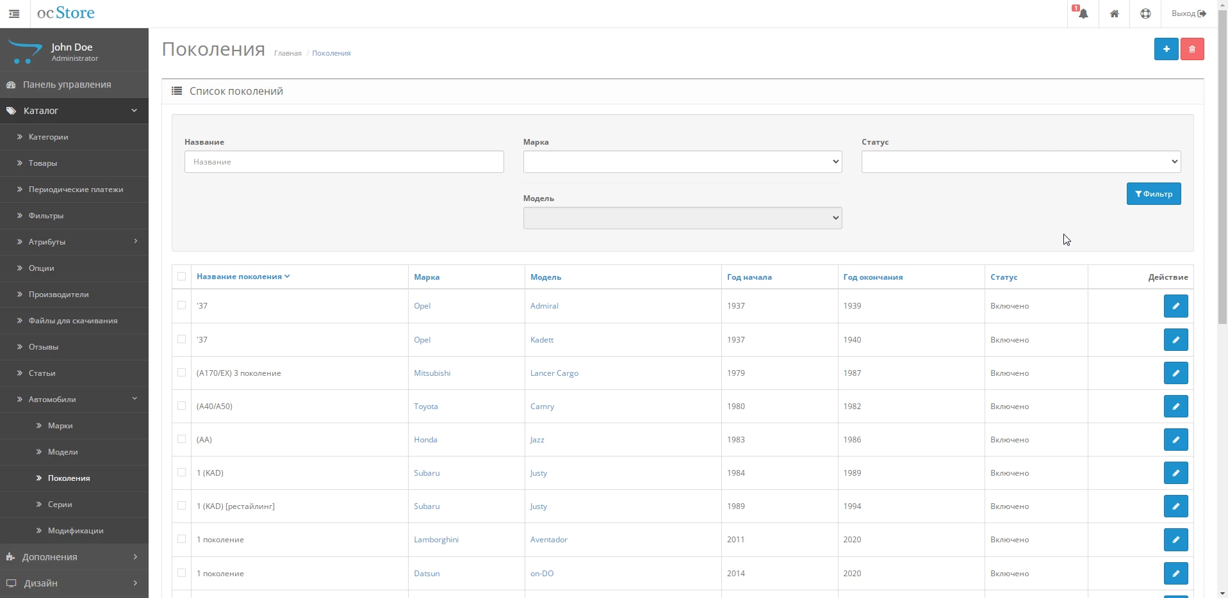Click the tags icon beside Каталог
1228x598 pixels.
[11, 111]
